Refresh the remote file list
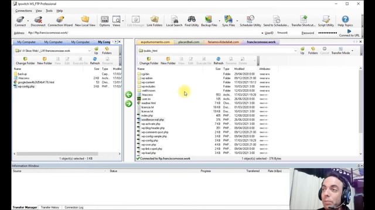Image resolution: width=375 pixels, height=210 pixels. click(x=219, y=61)
